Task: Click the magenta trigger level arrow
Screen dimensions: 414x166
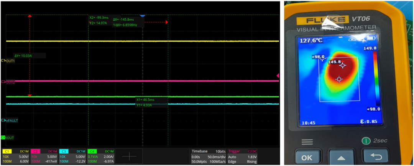Action: [278, 76]
